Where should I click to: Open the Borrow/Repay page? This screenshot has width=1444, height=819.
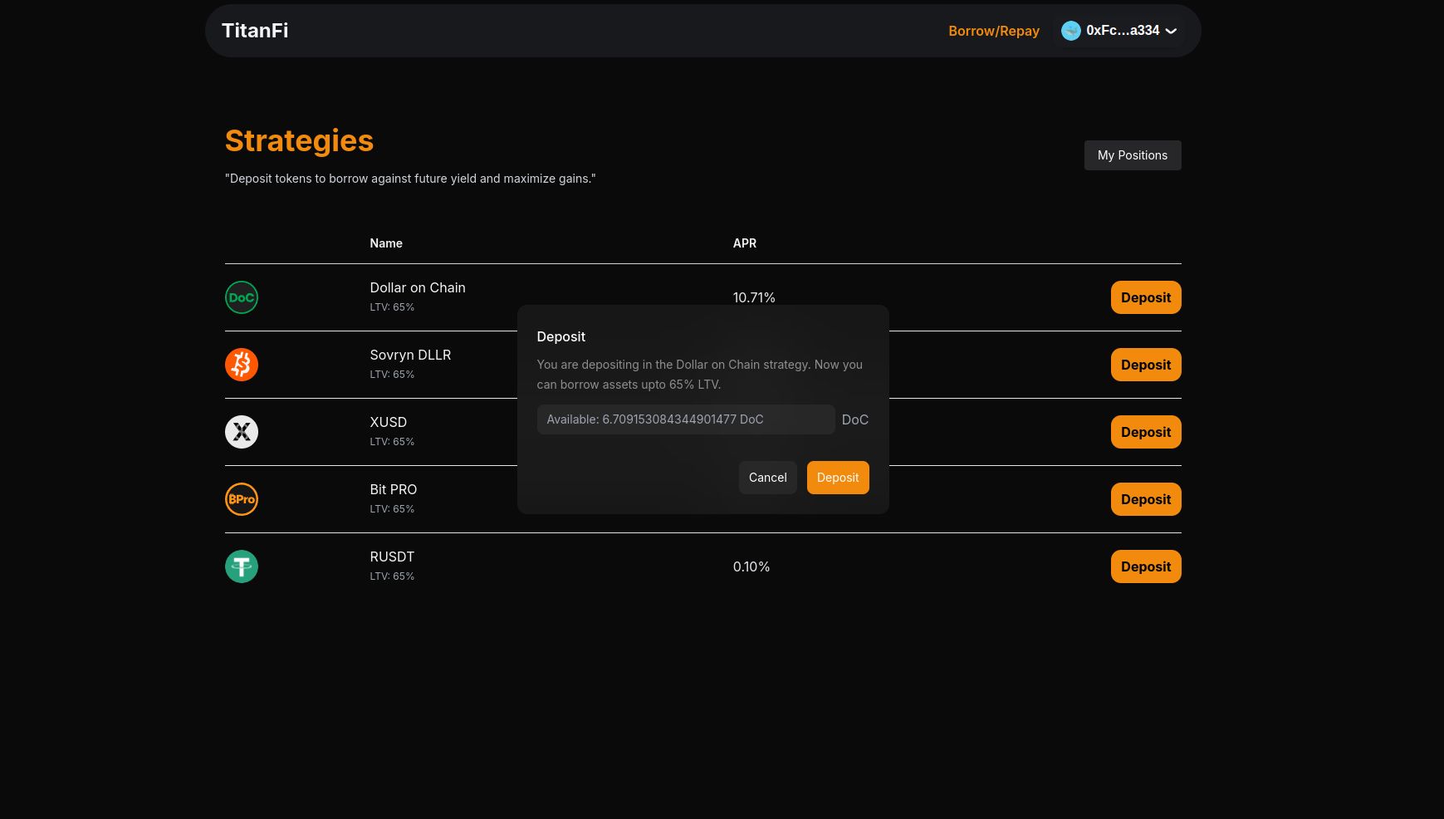[x=994, y=31]
